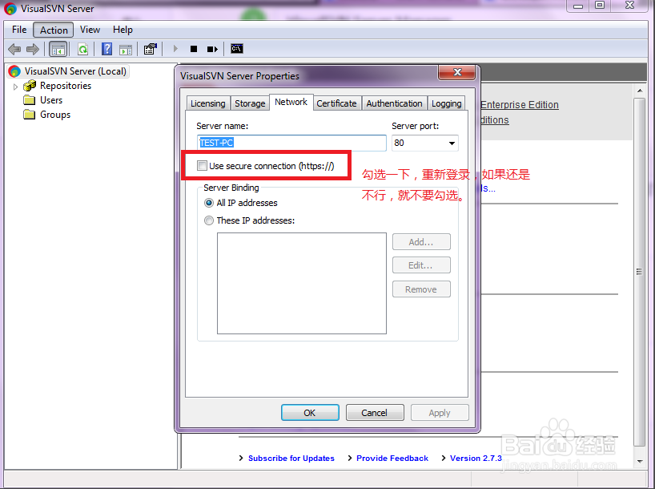Maximize the VisualSVN Server window
This screenshot has height=489, width=655.
[600, 6]
